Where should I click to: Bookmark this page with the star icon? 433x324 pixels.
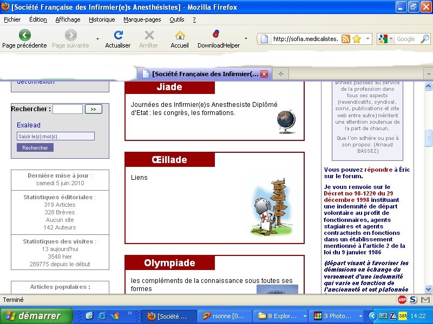coord(356,39)
